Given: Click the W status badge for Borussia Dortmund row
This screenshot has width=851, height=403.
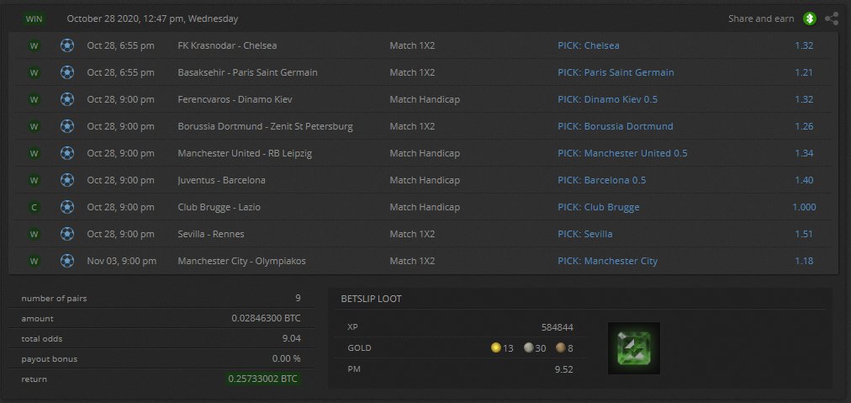Looking at the screenshot, I should click(34, 126).
